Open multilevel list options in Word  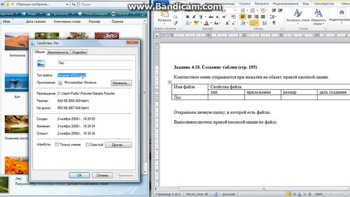[x=262, y=10]
